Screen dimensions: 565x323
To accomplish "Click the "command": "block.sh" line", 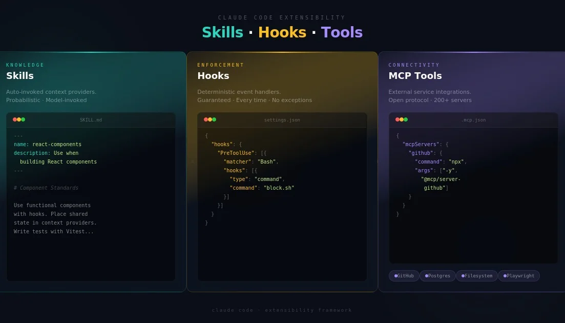I will [262, 188].
